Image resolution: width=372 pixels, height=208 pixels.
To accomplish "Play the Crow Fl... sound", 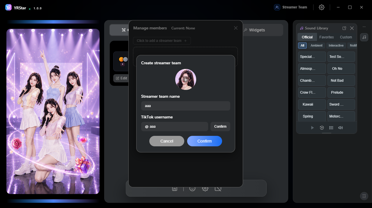I will point(312,93).
